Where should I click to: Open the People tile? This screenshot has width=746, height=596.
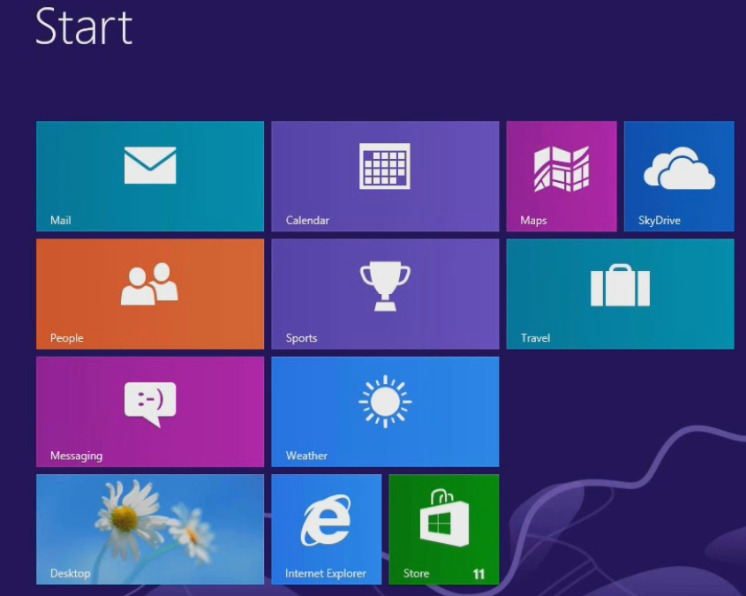point(150,294)
